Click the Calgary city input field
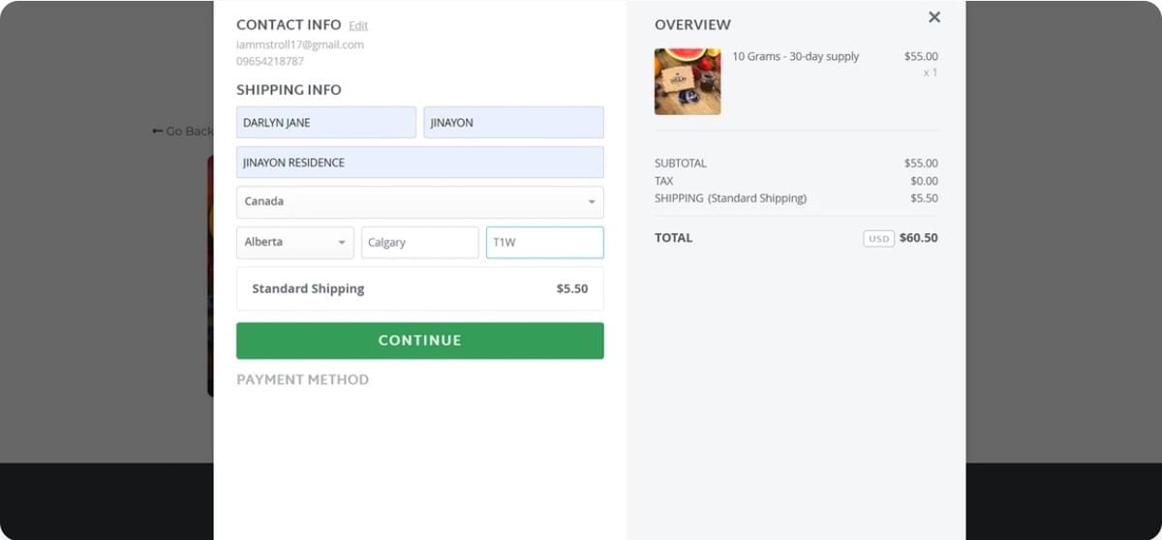 point(419,242)
